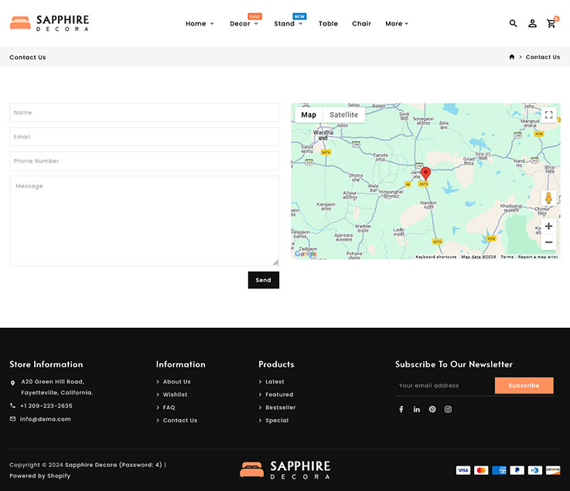Click the home icon in breadcrumb
This screenshot has height=491, width=570.
tap(511, 57)
